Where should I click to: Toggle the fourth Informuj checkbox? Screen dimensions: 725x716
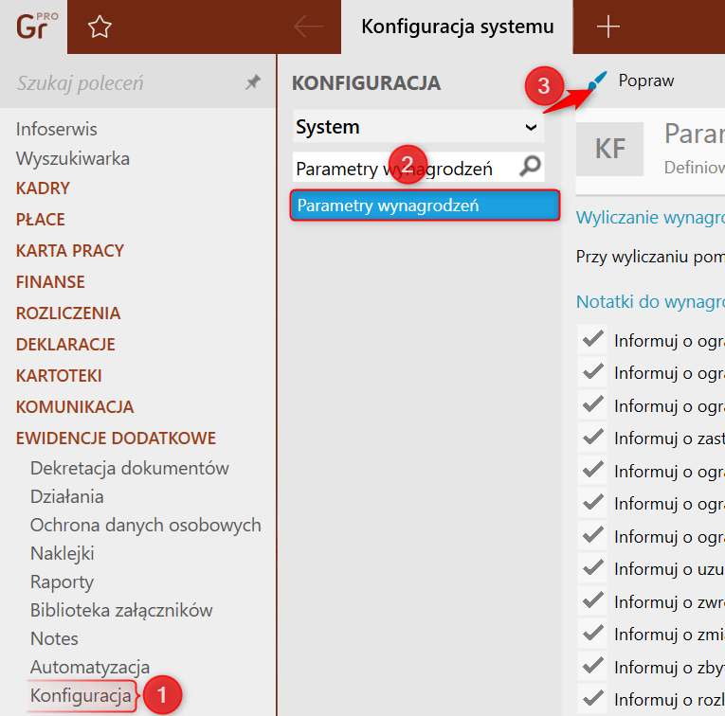click(x=593, y=438)
